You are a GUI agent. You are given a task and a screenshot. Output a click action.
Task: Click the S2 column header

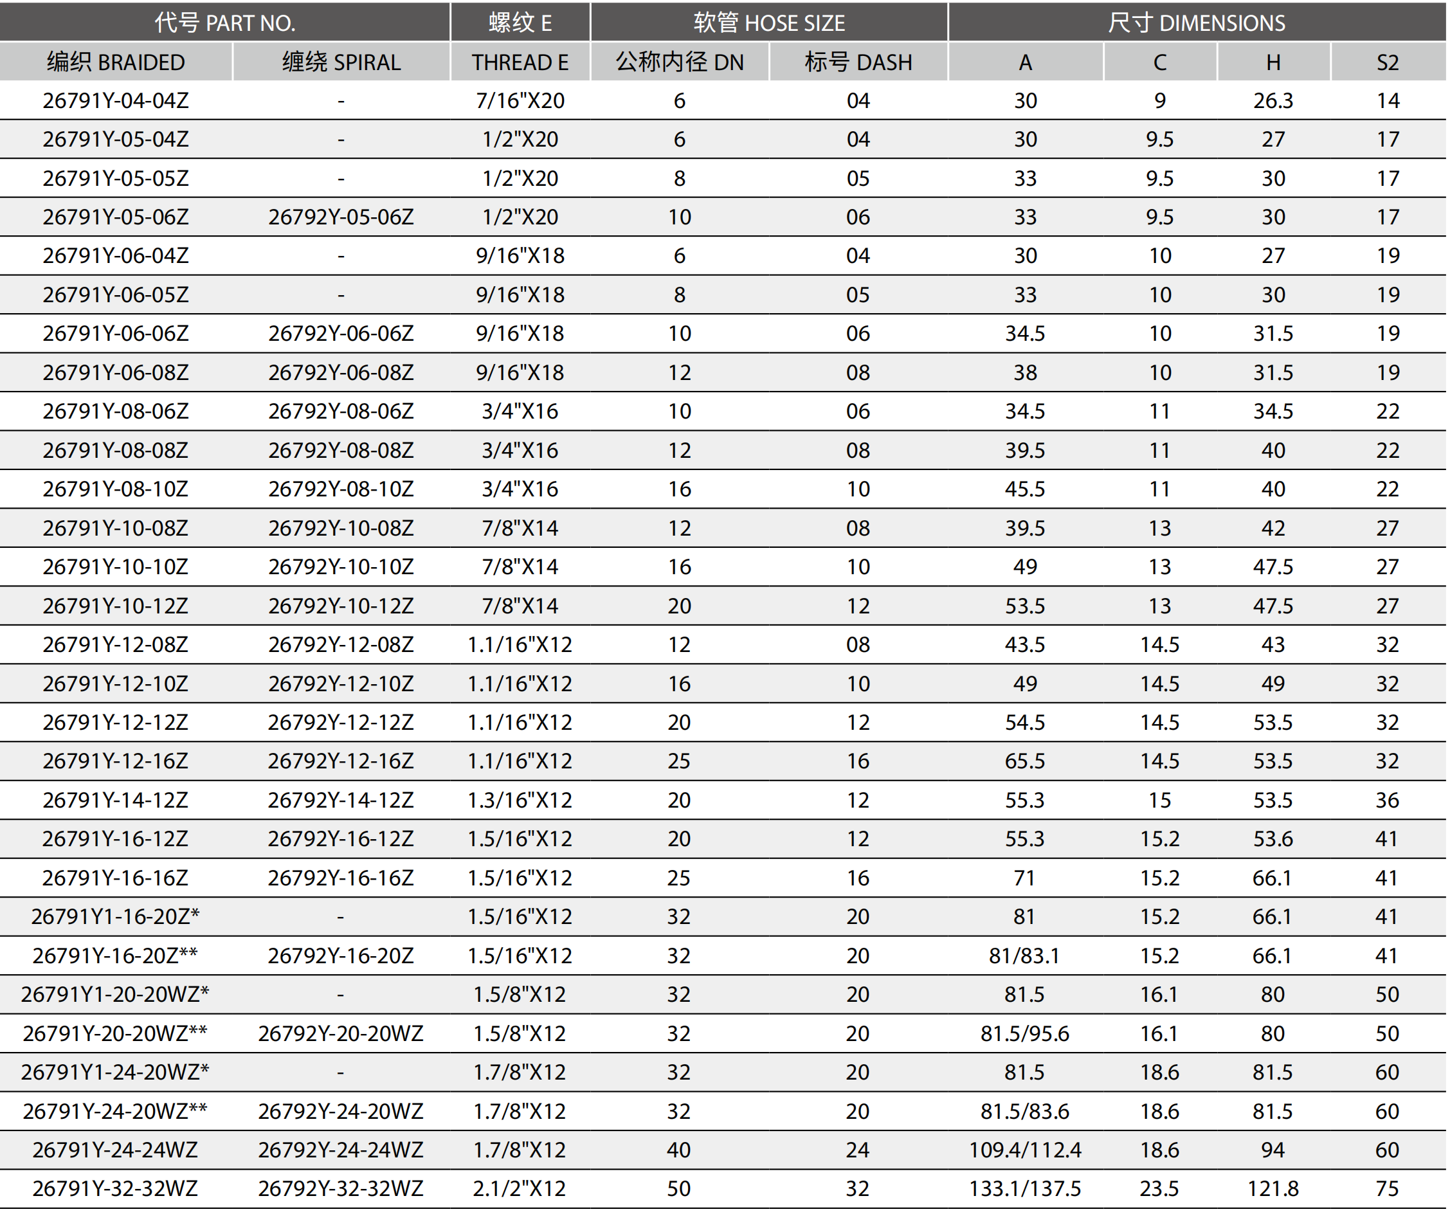click(1387, 62)
